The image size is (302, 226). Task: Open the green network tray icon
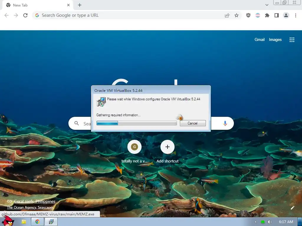click(263, 222)
